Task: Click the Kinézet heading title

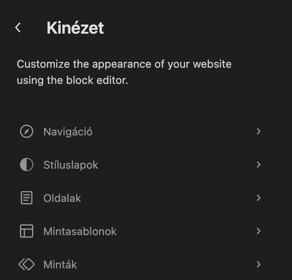Action: pos(75,28)
